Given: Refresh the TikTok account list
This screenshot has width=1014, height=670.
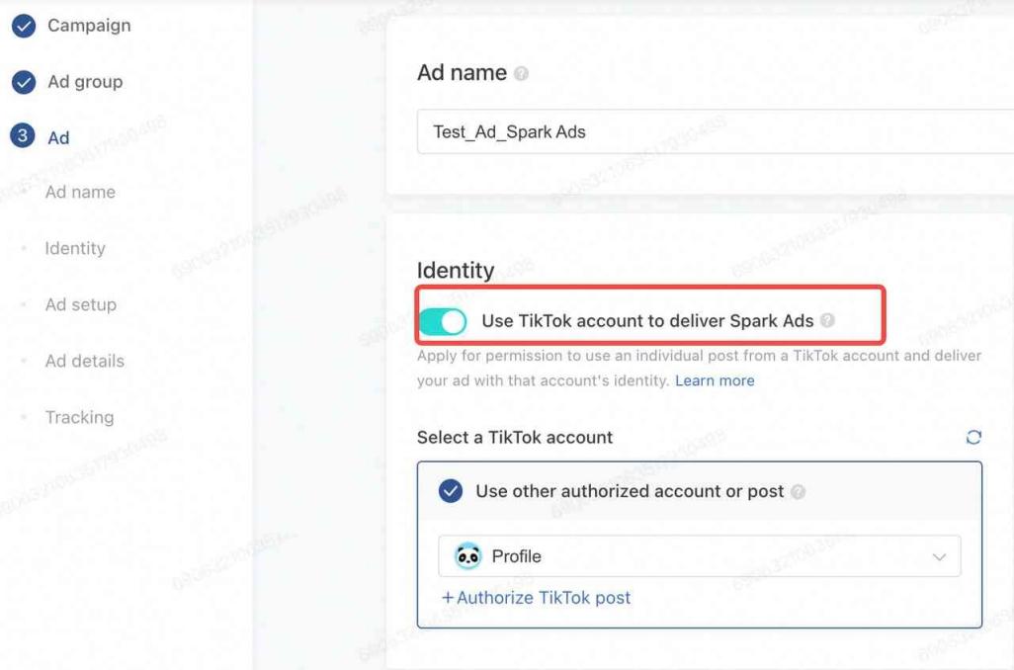Looking at the screenshot, I should pos(973,437).
